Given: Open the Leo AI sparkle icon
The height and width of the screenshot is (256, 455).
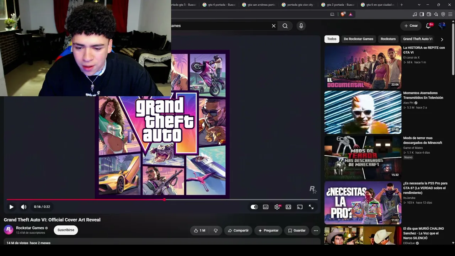Looking at the screenshot, I should tap(436, 14).
